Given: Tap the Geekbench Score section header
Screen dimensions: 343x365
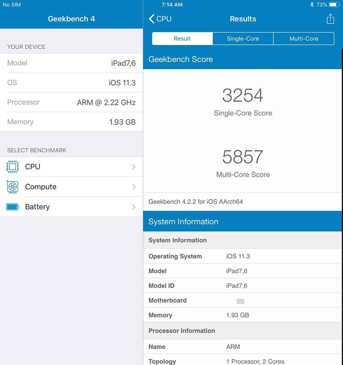Looking at the screenshot, I should coord(243,59).
